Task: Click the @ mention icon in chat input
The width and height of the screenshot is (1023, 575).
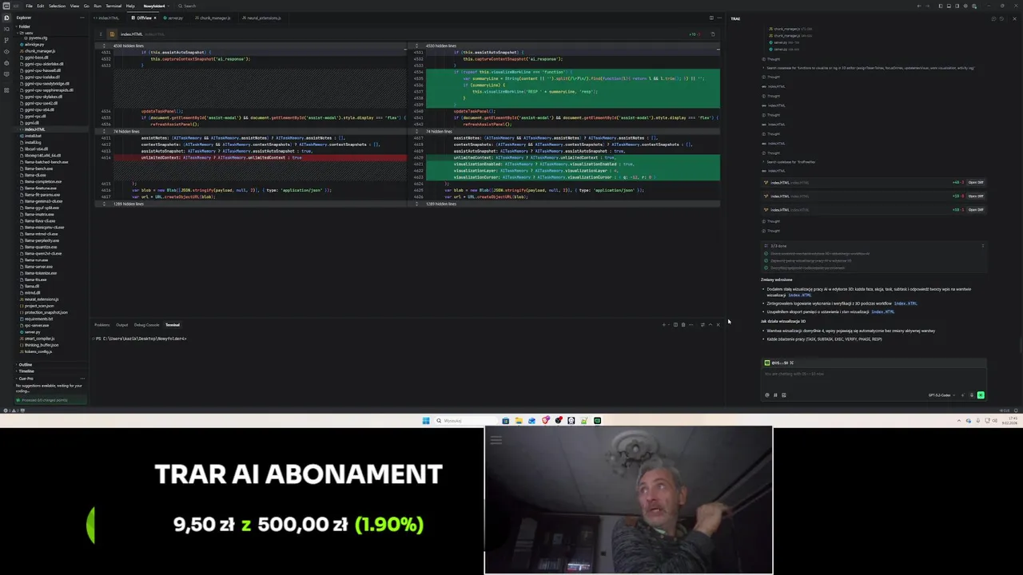Action: click(767, 395)
